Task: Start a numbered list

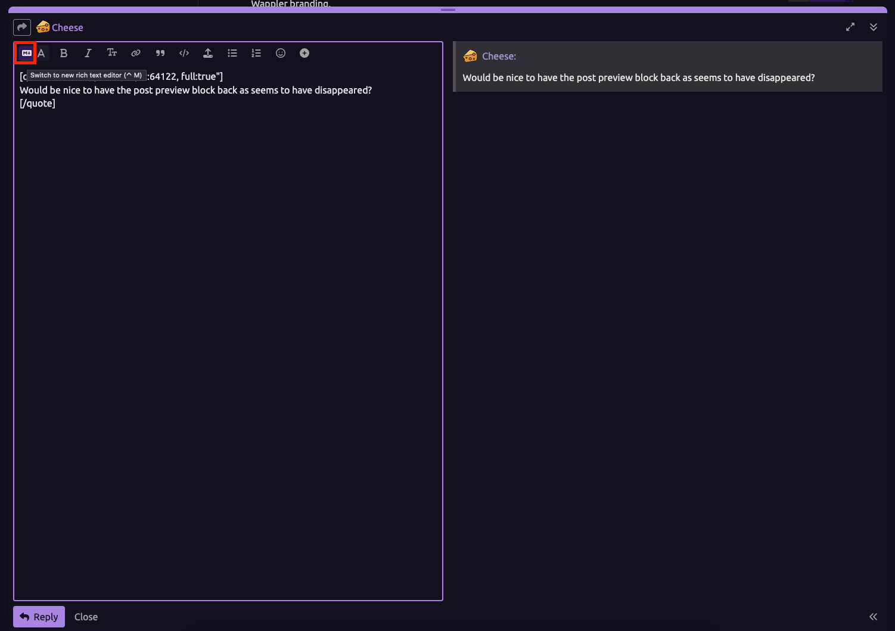Action: click(x=256, y=53)
